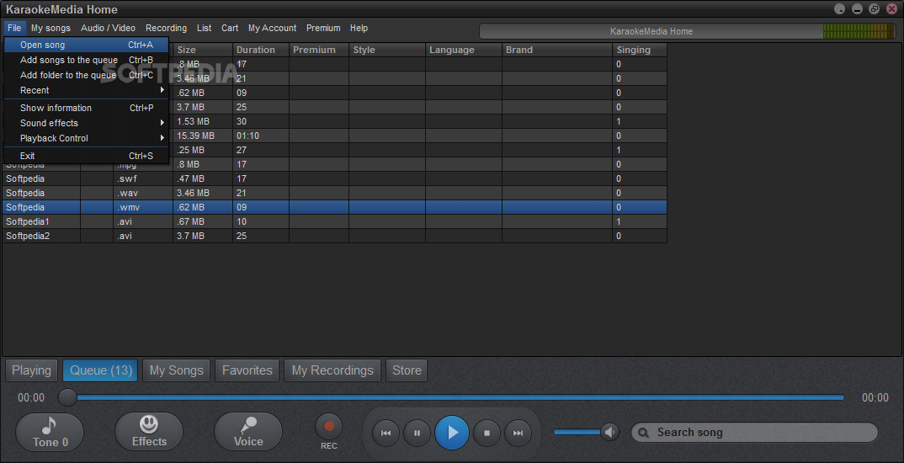Skip to previous track
The height and width of the screenshot is (463, 904).
386,433
